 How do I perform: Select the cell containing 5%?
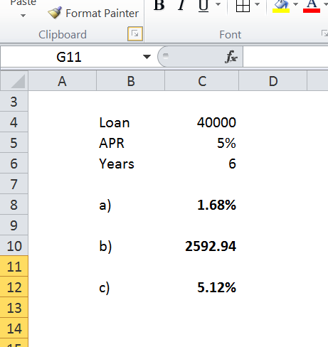coord(202,143)
